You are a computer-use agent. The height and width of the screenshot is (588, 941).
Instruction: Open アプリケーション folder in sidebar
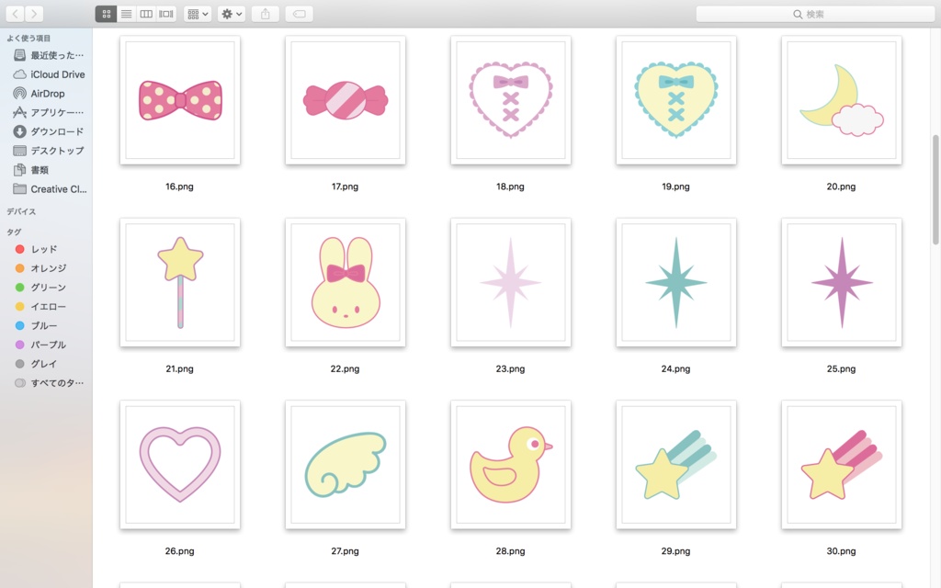50,112
